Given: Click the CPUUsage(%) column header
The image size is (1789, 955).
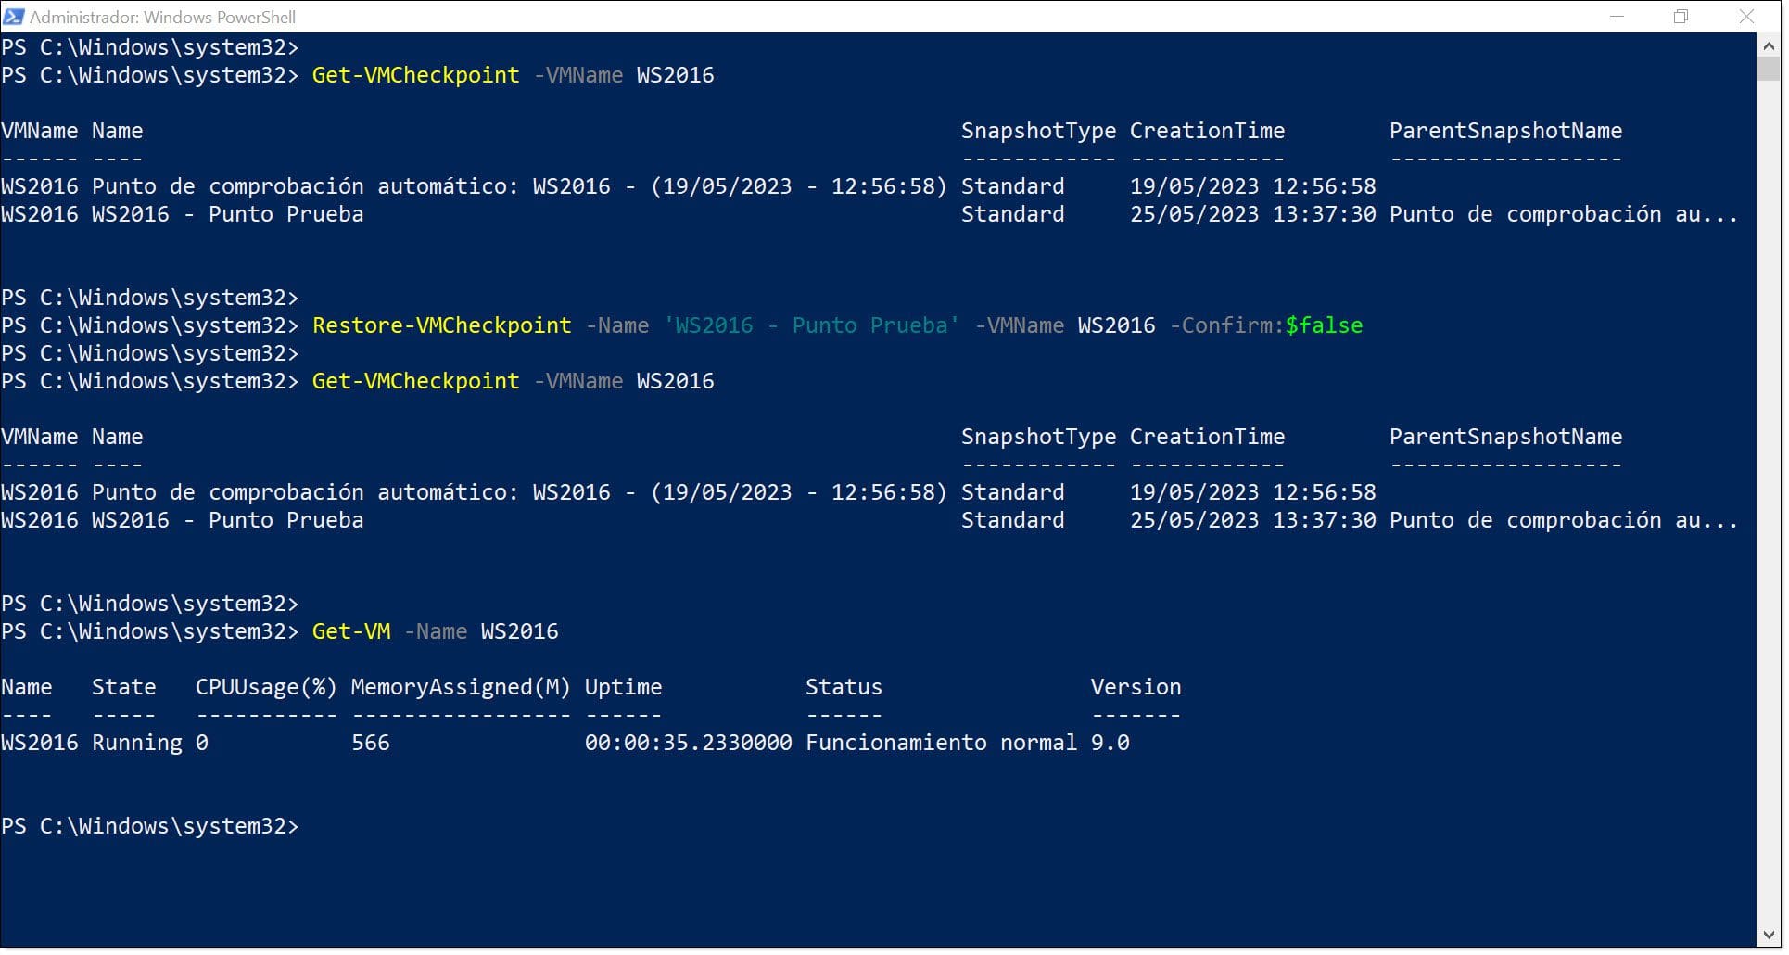Looking at the screenshot, I should [x=266, y=687].
